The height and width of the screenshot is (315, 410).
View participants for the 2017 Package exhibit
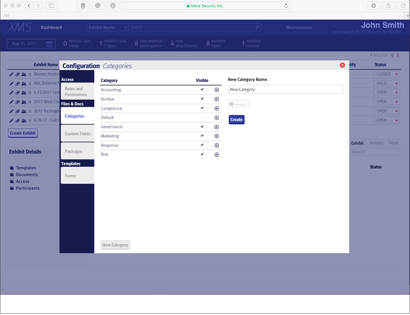(23, 111)
